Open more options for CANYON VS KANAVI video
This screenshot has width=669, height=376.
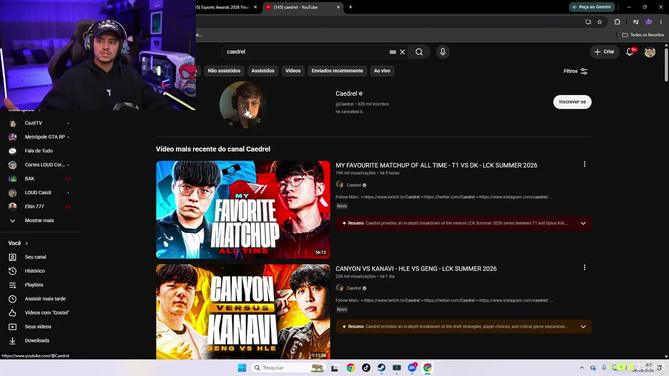[584, 268]
